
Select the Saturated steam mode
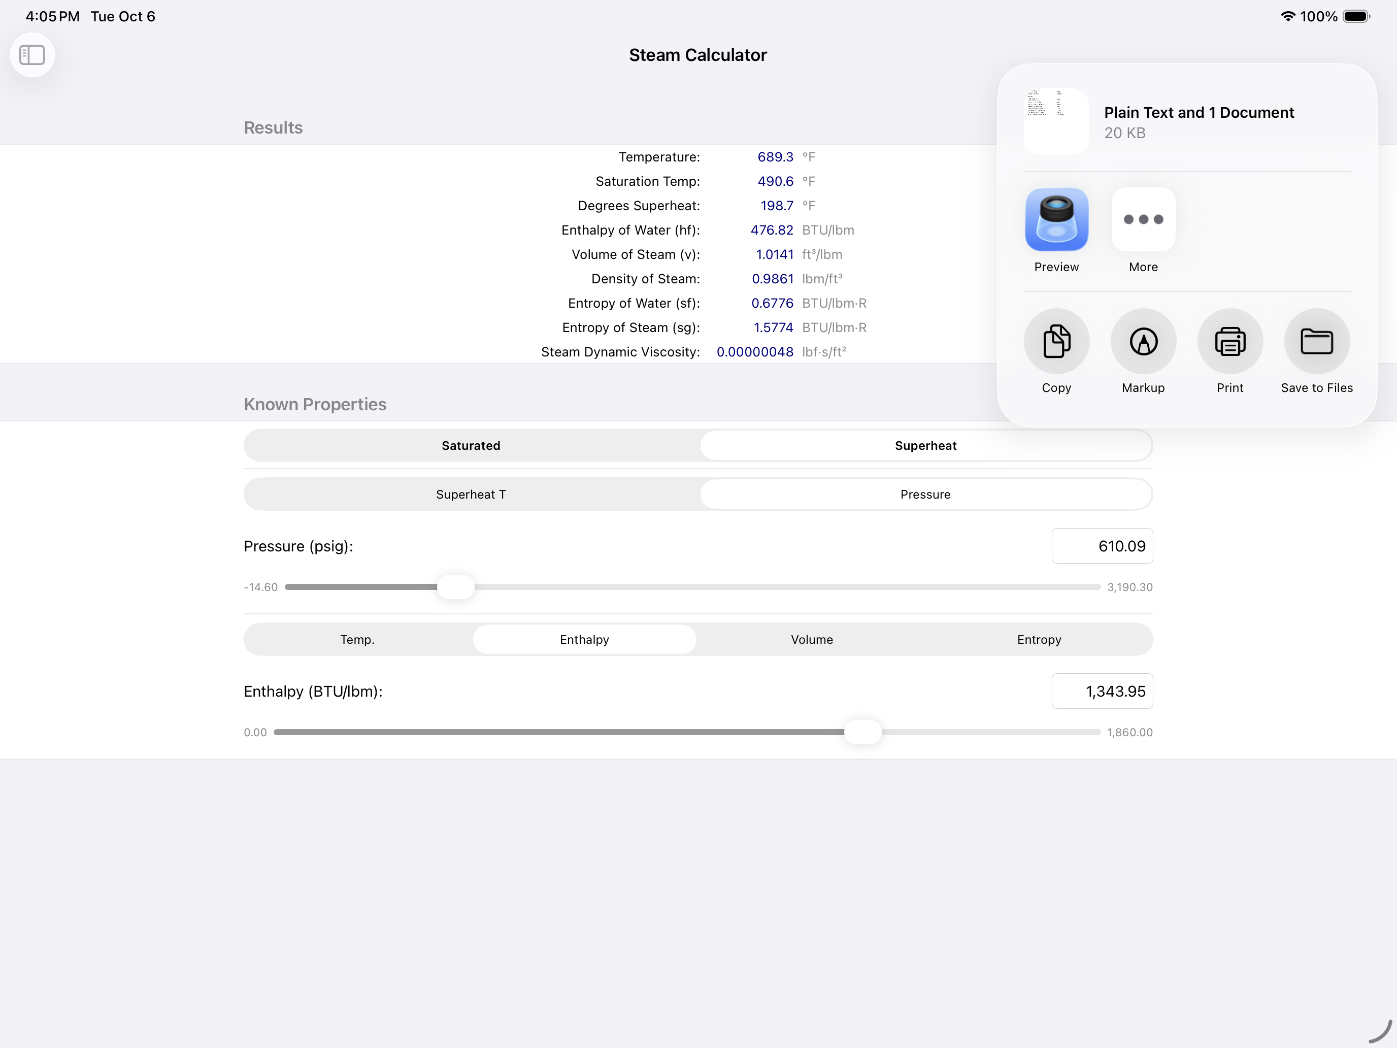pos(471,445)
